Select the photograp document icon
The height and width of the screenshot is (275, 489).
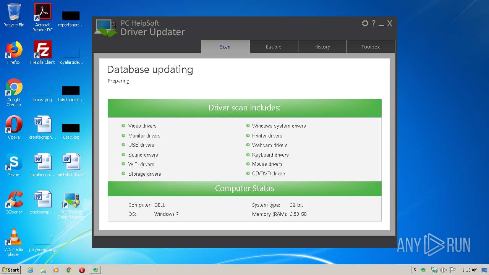42,202
